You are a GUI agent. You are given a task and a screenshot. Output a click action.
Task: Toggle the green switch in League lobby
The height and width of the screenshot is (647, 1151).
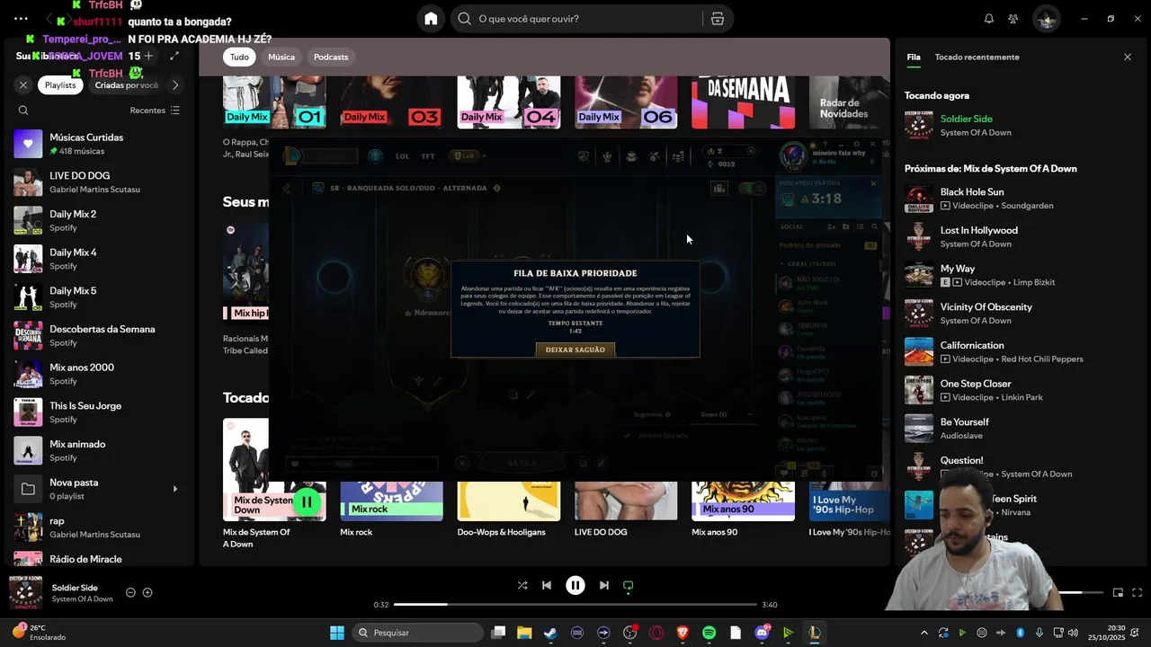tap(751, 188)
